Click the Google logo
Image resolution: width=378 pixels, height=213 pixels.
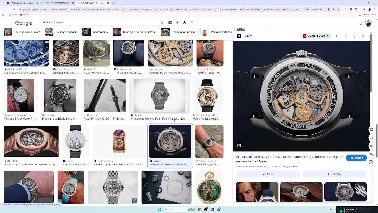pyautogui.click(x=23, y=23)
